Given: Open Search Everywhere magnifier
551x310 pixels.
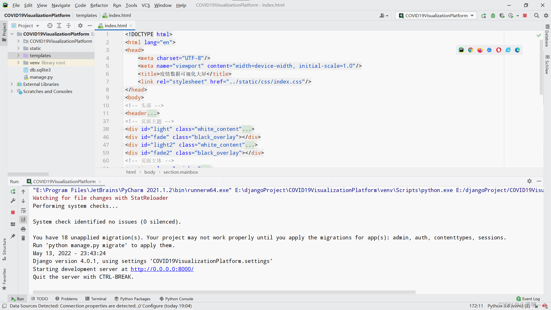Looking at the screenshot, I should [536, 15].
